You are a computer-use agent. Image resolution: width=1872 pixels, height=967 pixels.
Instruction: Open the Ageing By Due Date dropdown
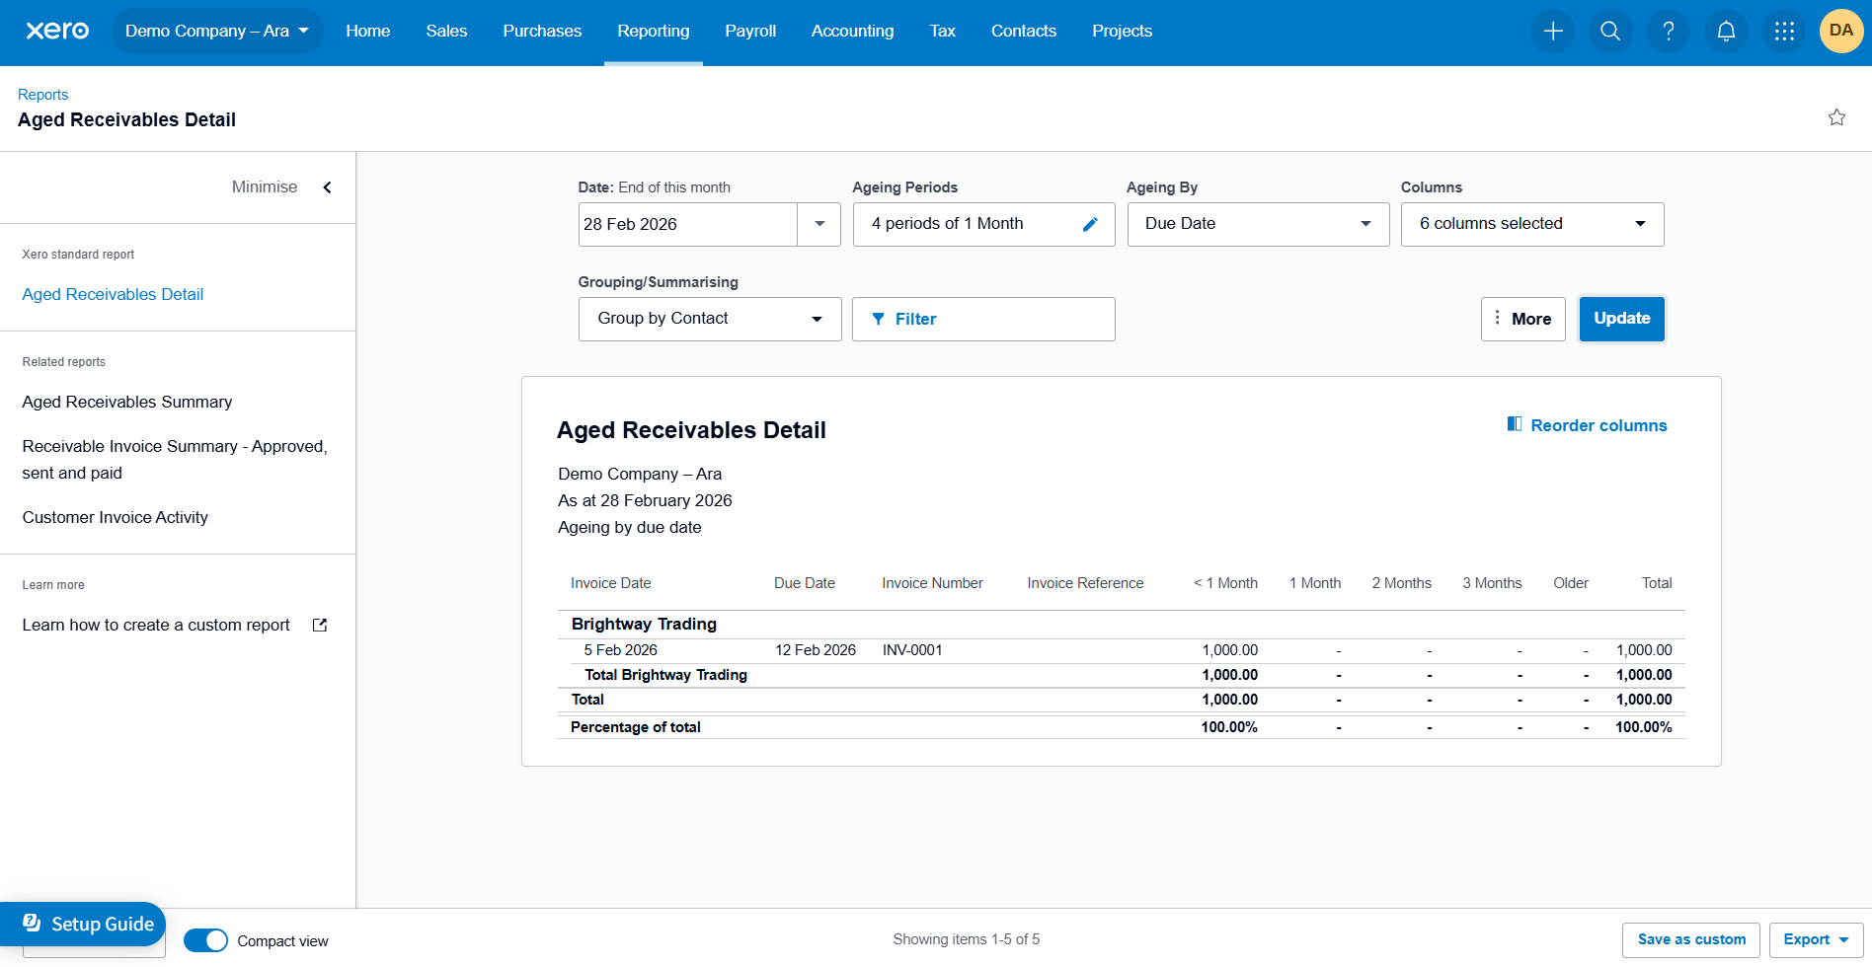click(1258, 224)
